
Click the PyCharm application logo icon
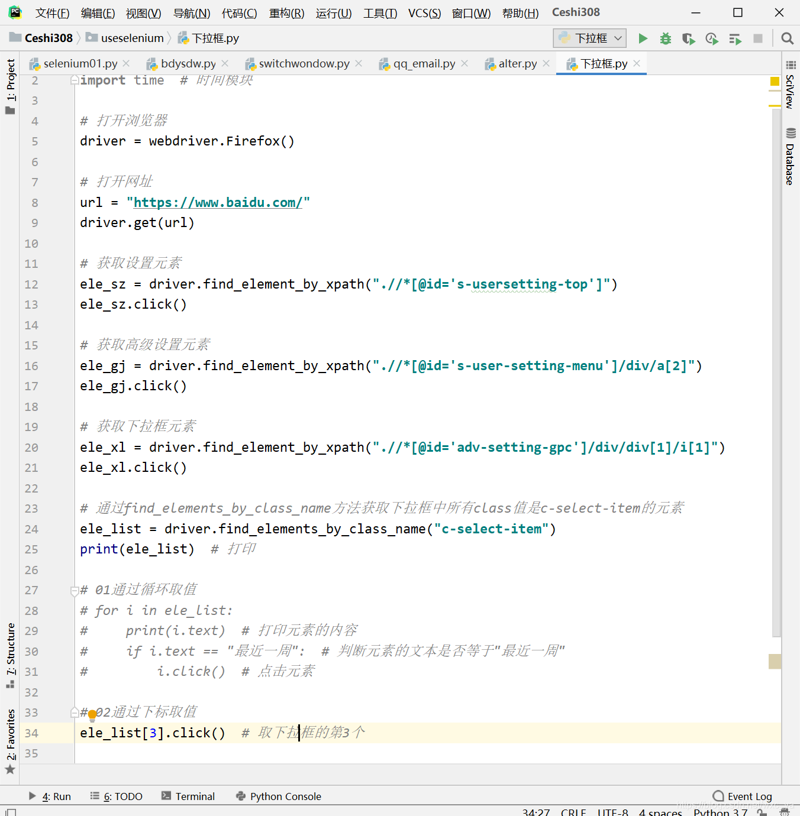15,12
